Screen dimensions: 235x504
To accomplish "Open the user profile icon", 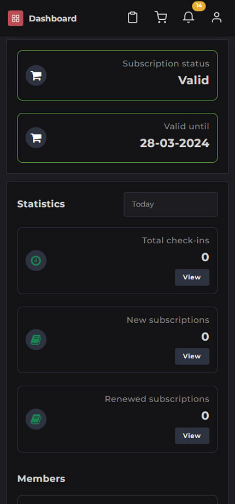I will [217, 18].
